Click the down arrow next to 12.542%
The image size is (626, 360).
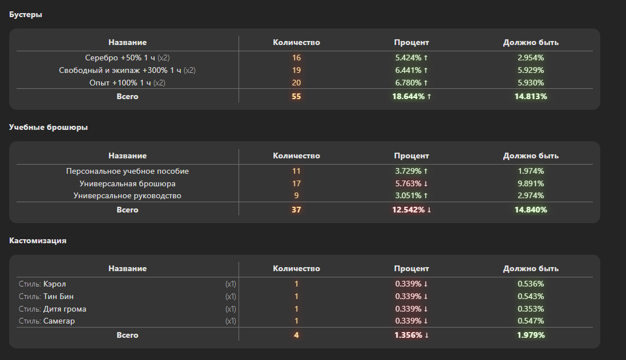coord(429,210)
